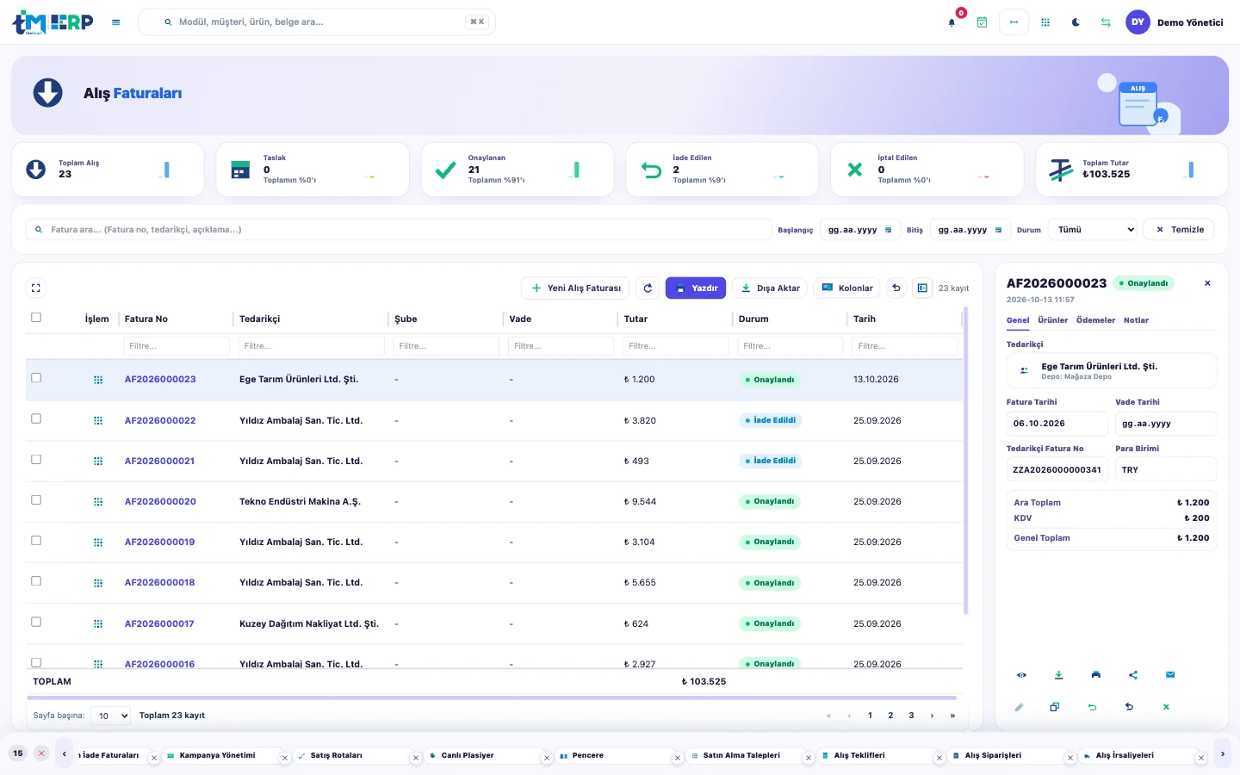Image resolution: width=1240 pixels, height=775 pixels.
Task: Click Yeni Alış Faturası button
Action: (x=575, y=288)
